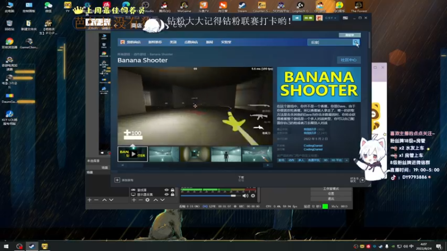Click OBS settings button 设置

pyautogui.click(x=331, y=194)
